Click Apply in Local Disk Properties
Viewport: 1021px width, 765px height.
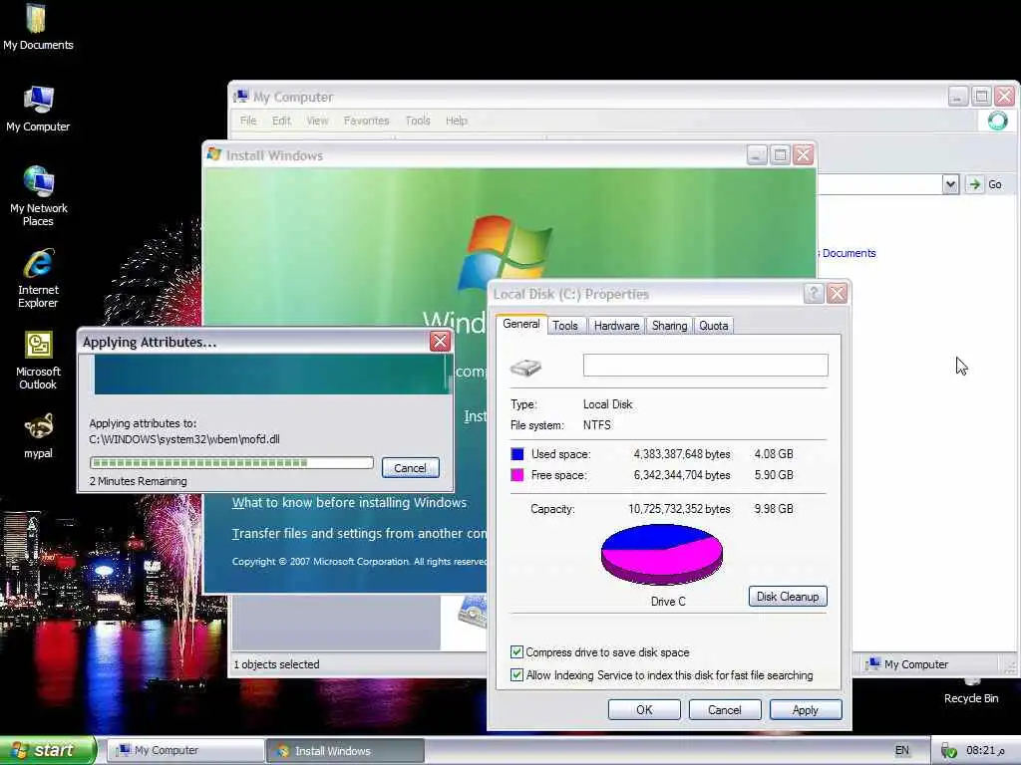click(806, 709)
